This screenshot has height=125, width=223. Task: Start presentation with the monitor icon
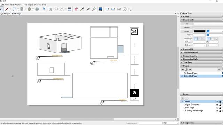[101, 9]
